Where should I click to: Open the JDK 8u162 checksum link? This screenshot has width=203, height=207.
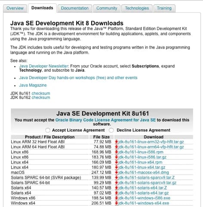41,97
